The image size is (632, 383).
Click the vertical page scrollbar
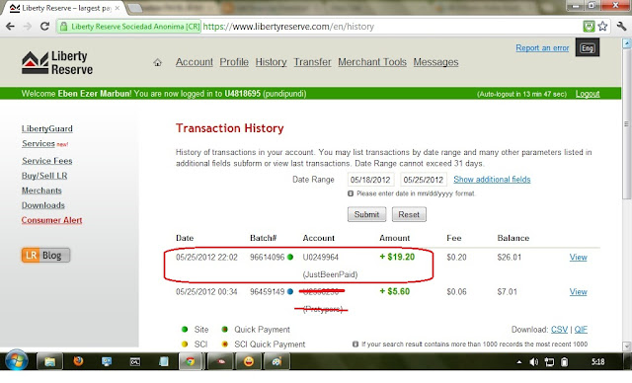(626, 124)
